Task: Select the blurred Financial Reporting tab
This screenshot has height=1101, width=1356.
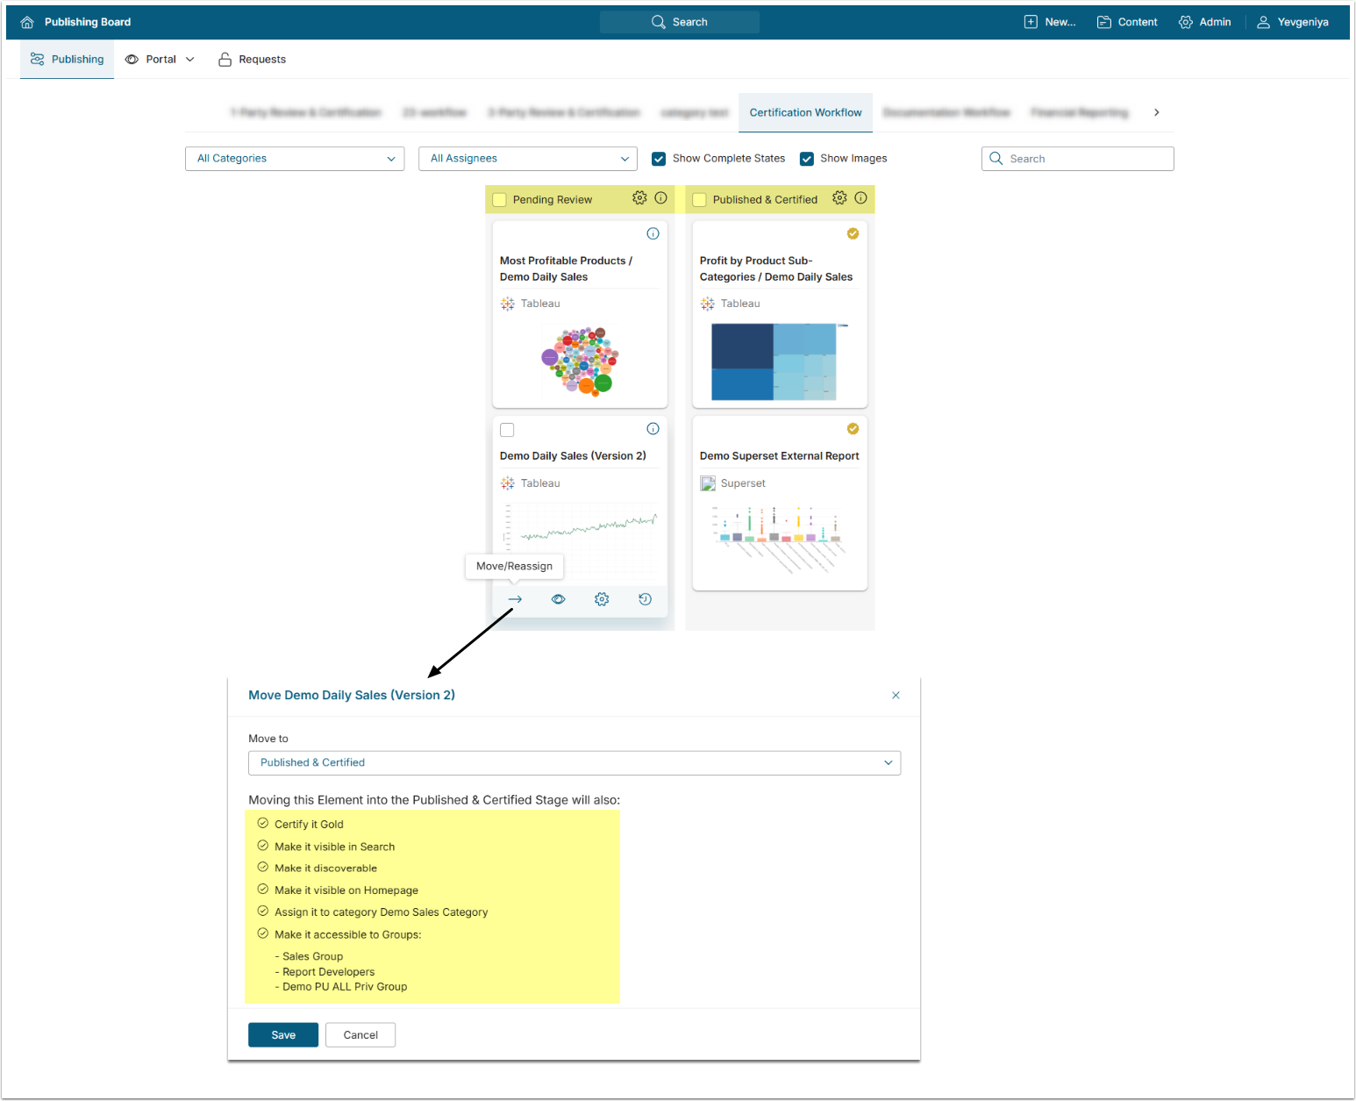Action: (x=1080, y=112)
